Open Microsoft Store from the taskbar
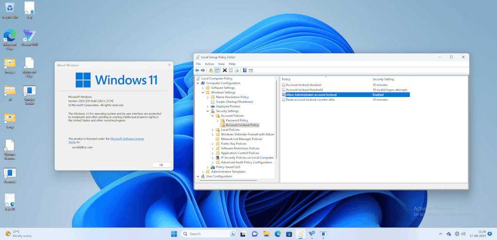Image resolution: width=497 pixels, height=240 pixels. click(289, 234)
